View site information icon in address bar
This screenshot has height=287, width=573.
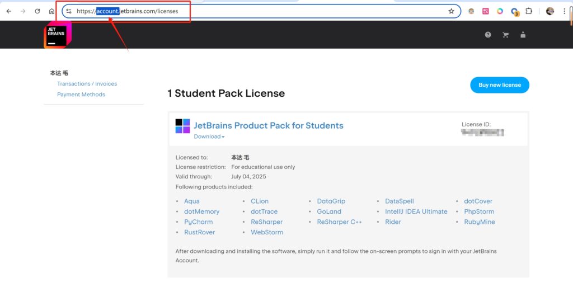pos(69,11)
